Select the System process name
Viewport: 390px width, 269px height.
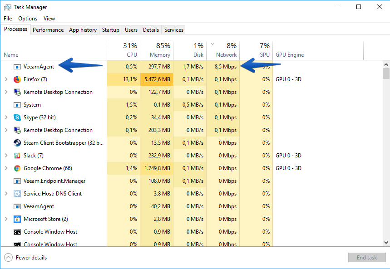point(32,105)
